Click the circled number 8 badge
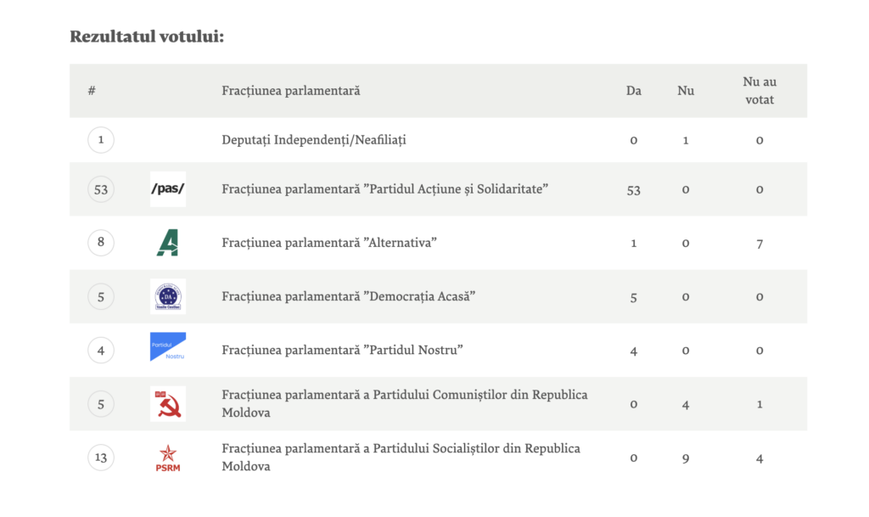The image size is (869, 517). pos(101,243)
